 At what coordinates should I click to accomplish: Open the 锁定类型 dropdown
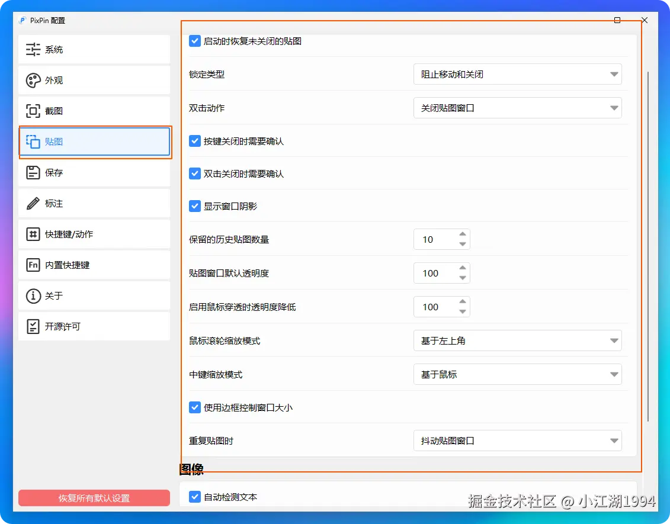tap(517, 75)
